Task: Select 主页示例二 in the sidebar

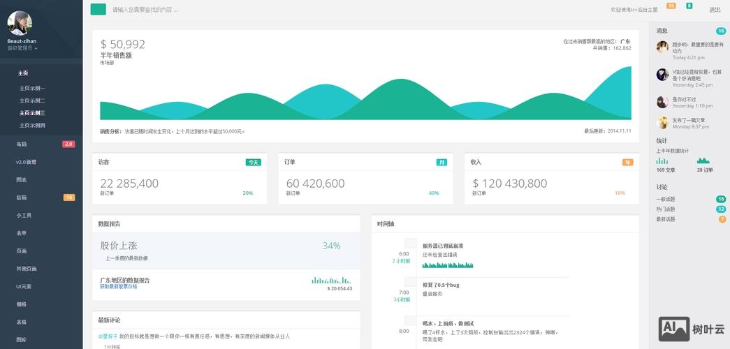Action: click(32, 101)
